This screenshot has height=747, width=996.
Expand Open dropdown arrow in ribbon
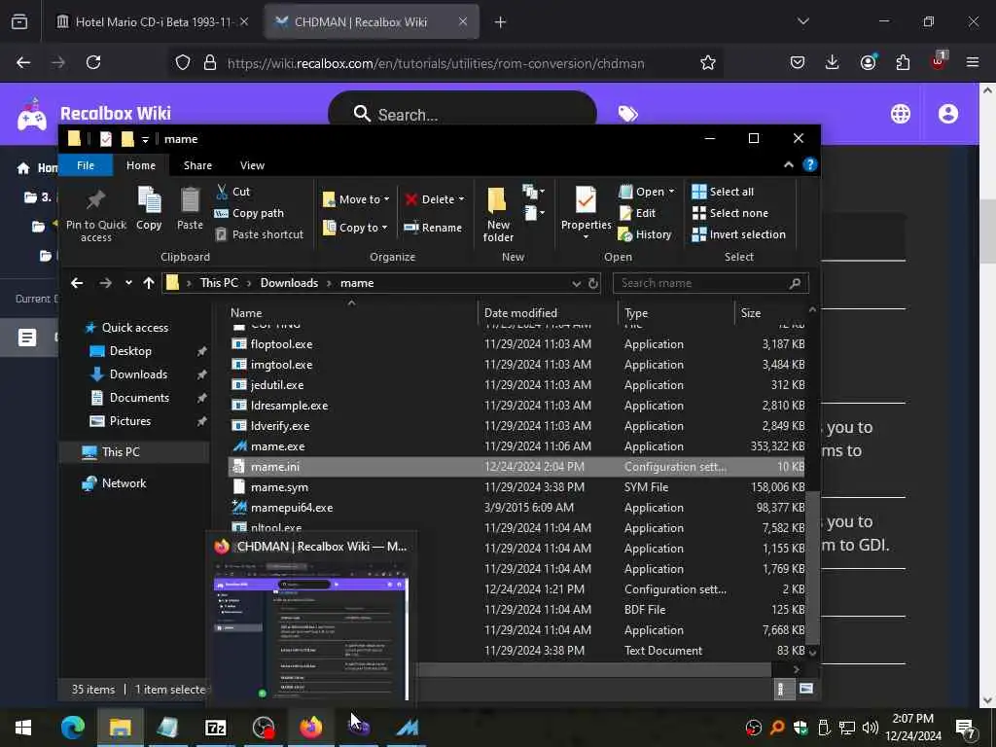671,192
